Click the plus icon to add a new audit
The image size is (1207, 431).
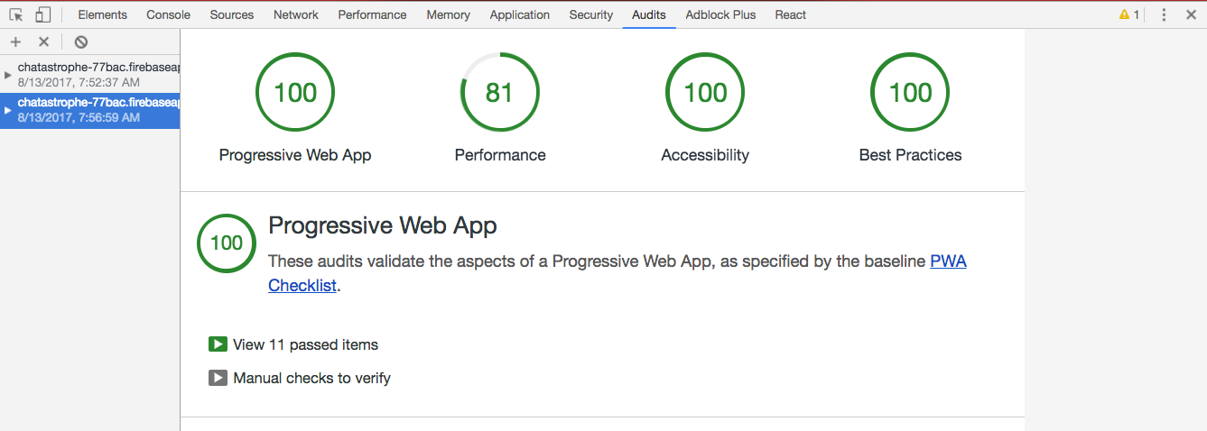[15, 41]
